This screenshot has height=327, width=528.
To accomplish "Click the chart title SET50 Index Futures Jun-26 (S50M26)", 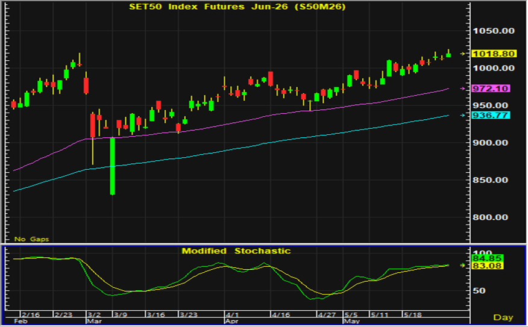I will (237, 7).
